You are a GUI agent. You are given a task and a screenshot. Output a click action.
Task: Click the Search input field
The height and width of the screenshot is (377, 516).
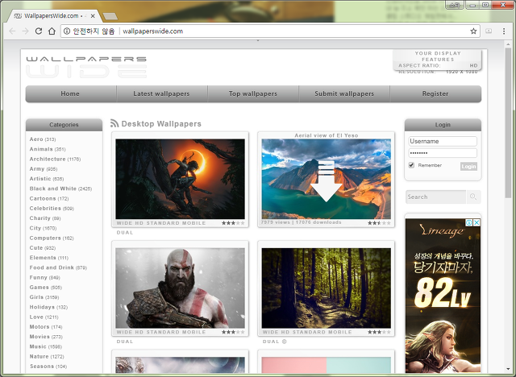point(435,197)
